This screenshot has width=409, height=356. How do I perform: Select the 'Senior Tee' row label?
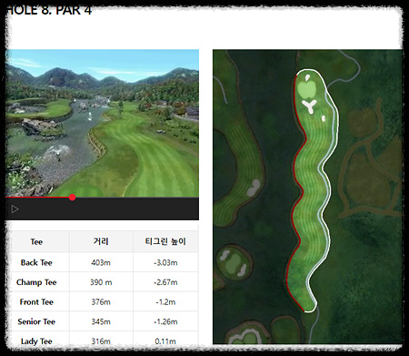[36, 321]
